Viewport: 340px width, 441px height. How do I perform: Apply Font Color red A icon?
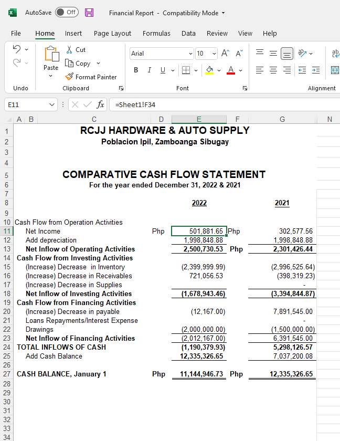click(231, 70)
